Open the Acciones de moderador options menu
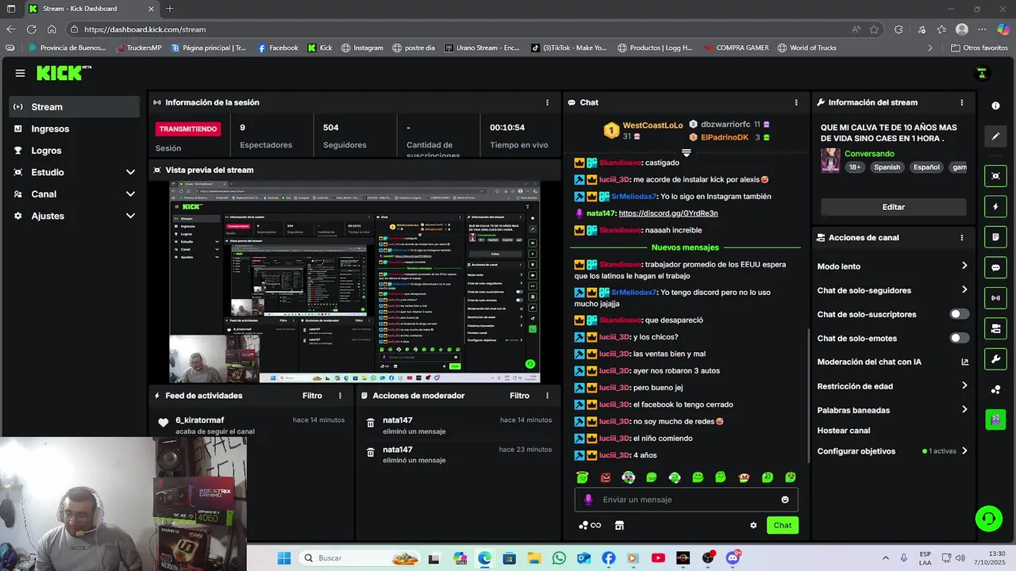Image resolution: width=1016 pixels, height=571 pixels. point(547,396)
